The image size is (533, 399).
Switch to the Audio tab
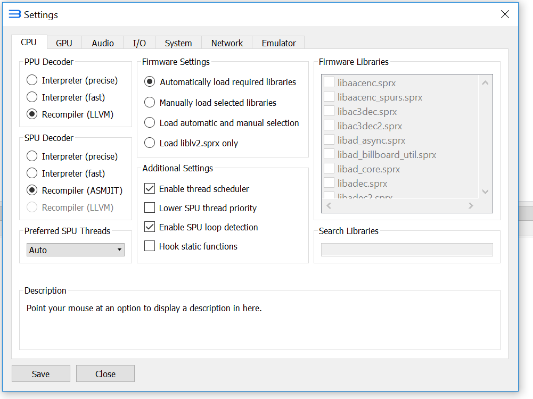102,42
